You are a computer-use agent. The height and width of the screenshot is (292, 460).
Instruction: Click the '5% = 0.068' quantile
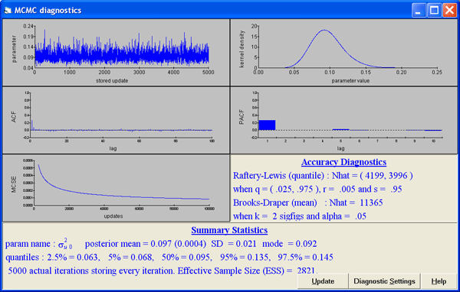(x=131, y=258)
